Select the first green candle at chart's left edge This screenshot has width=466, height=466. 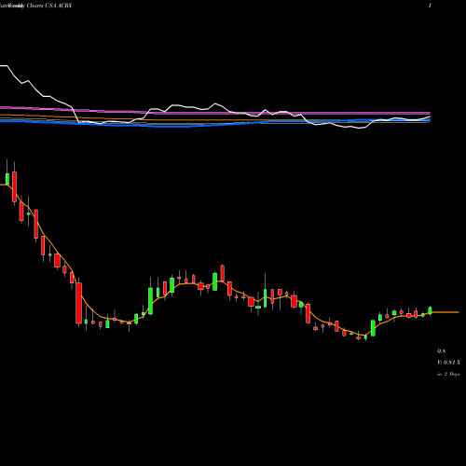[x=7, y=179]
